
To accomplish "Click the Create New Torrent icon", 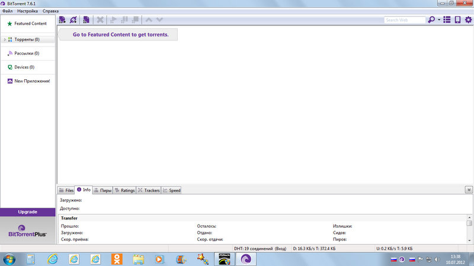I will (86, 20).
